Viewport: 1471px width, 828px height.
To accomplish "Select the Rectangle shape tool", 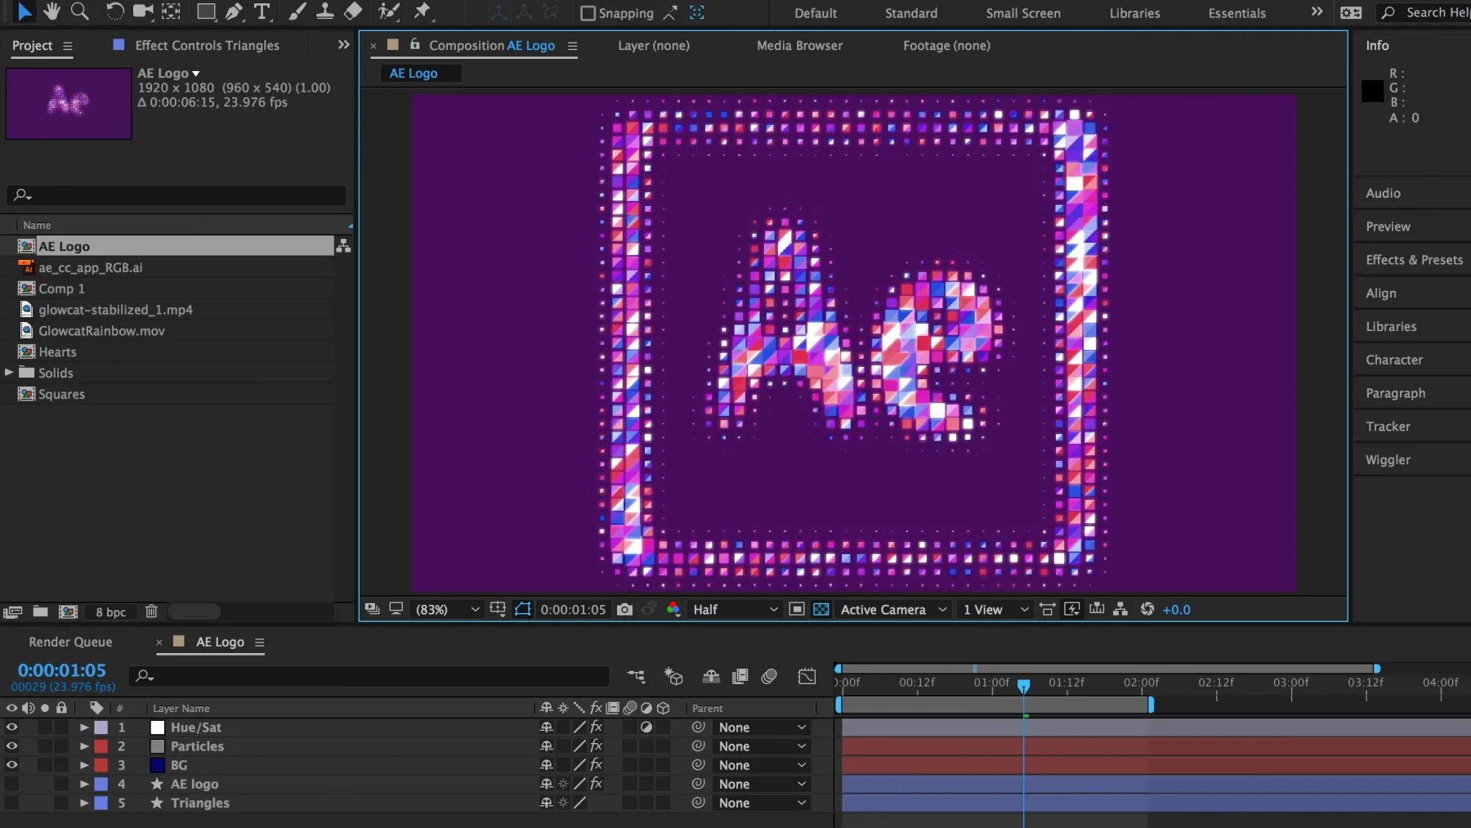I will 206,11.
